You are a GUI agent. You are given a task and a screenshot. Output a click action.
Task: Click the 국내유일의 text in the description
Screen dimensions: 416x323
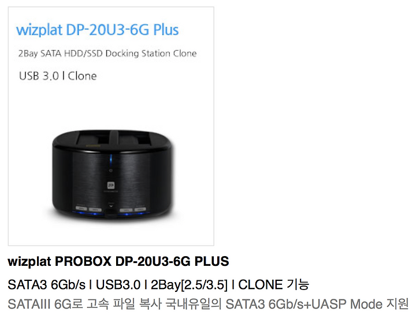pyautogui.click(x=194, y=304)
